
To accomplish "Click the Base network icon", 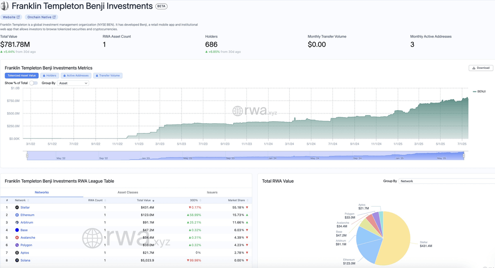I will coord(17,230).
